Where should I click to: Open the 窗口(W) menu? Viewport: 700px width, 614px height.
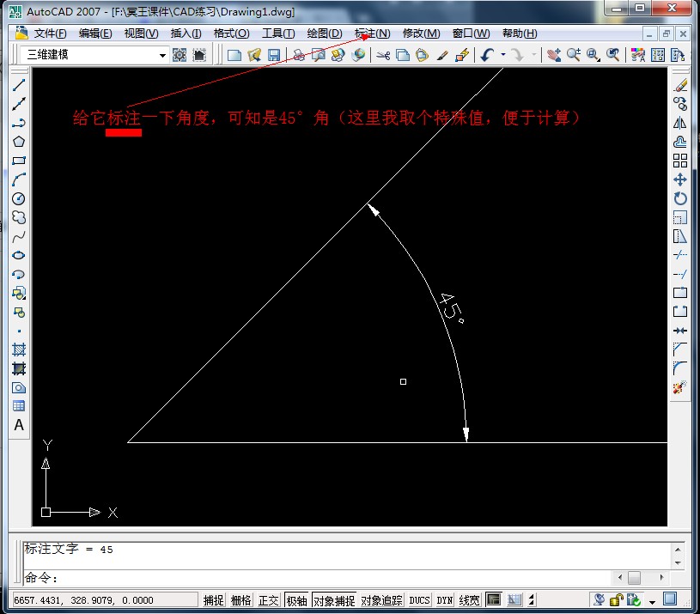point(471,33)
